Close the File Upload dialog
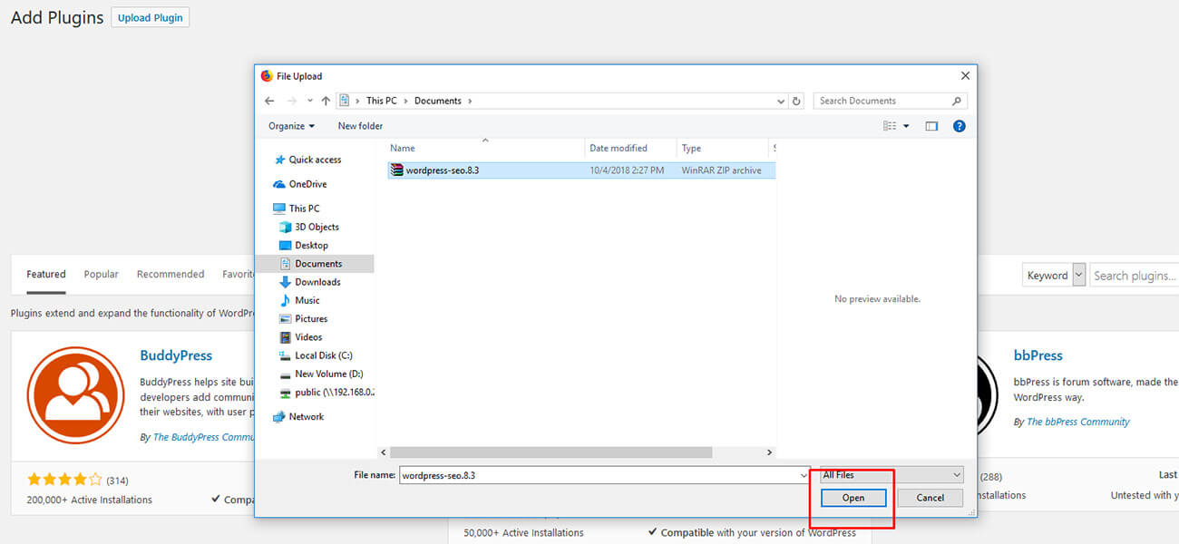Viewport: 1179px width, 544px height. pyautogui.click(x=965, y=76)
